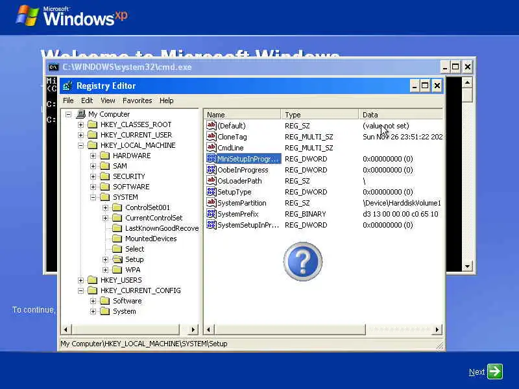Click the SOFTWARE folder icon
The width and height of the screenshot is (519, 389).
click(105, 187)
